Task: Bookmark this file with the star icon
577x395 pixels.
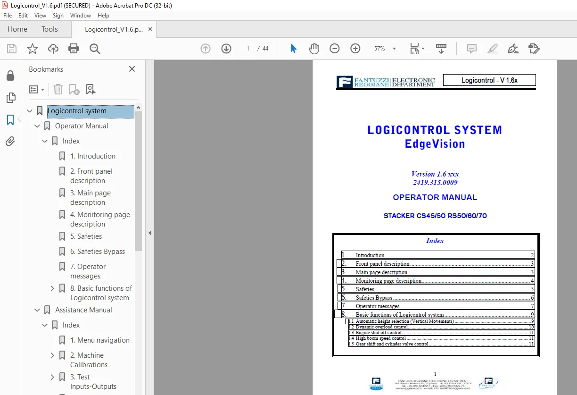Action: point(33,49)
